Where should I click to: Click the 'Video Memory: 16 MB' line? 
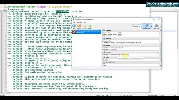[x=112, y=33]
